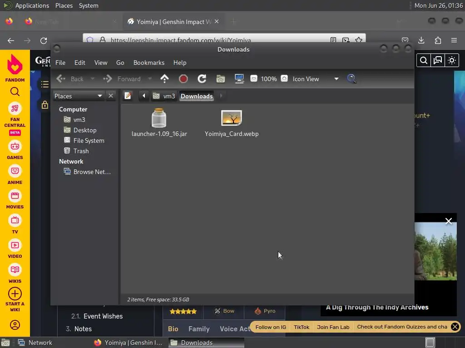Image resolution: width=465 pixels, height=348 pixels.
Task: Go back using the file manager Back button
Action: coord(70,79)
